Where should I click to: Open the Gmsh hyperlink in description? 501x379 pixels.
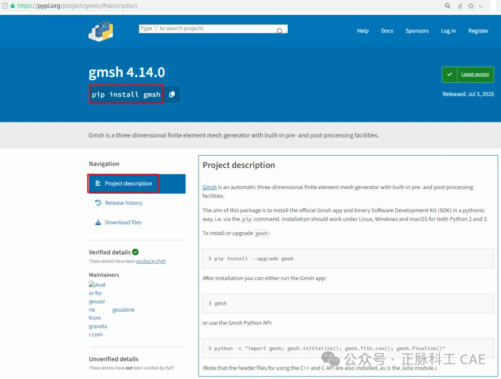point(210,187)
